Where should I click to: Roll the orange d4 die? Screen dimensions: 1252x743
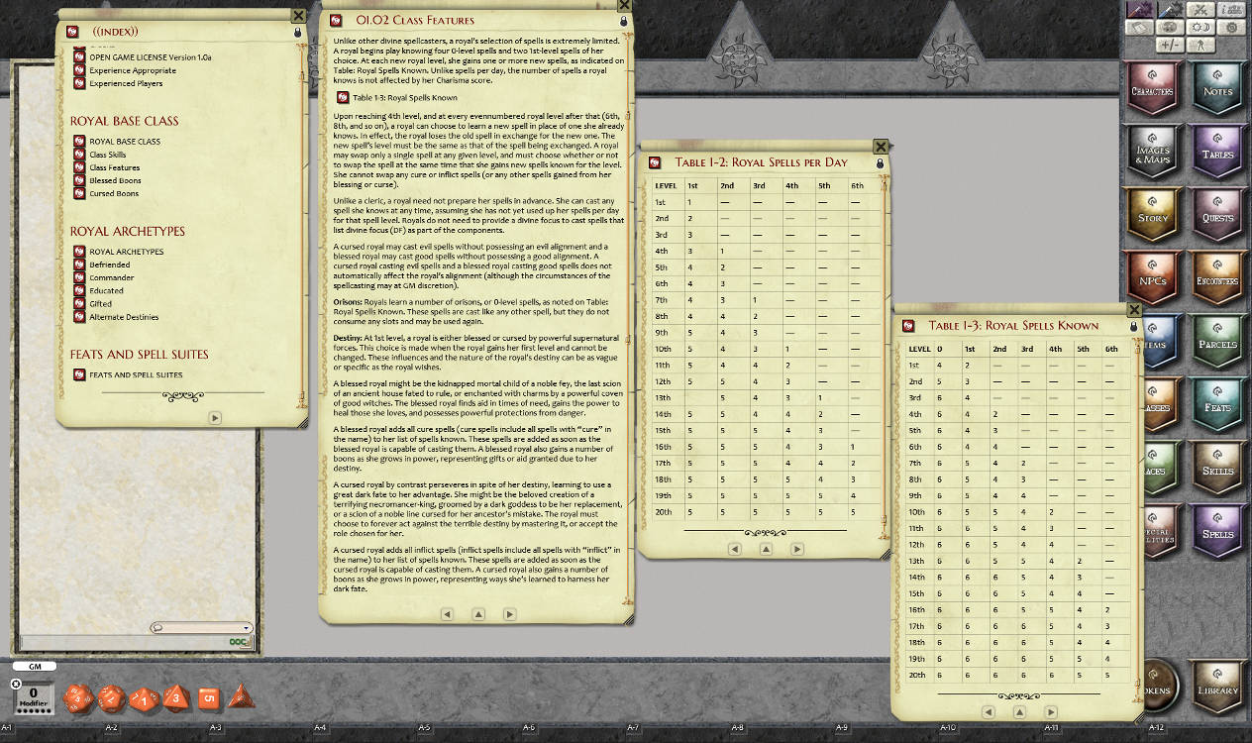[x=241, y=696]
